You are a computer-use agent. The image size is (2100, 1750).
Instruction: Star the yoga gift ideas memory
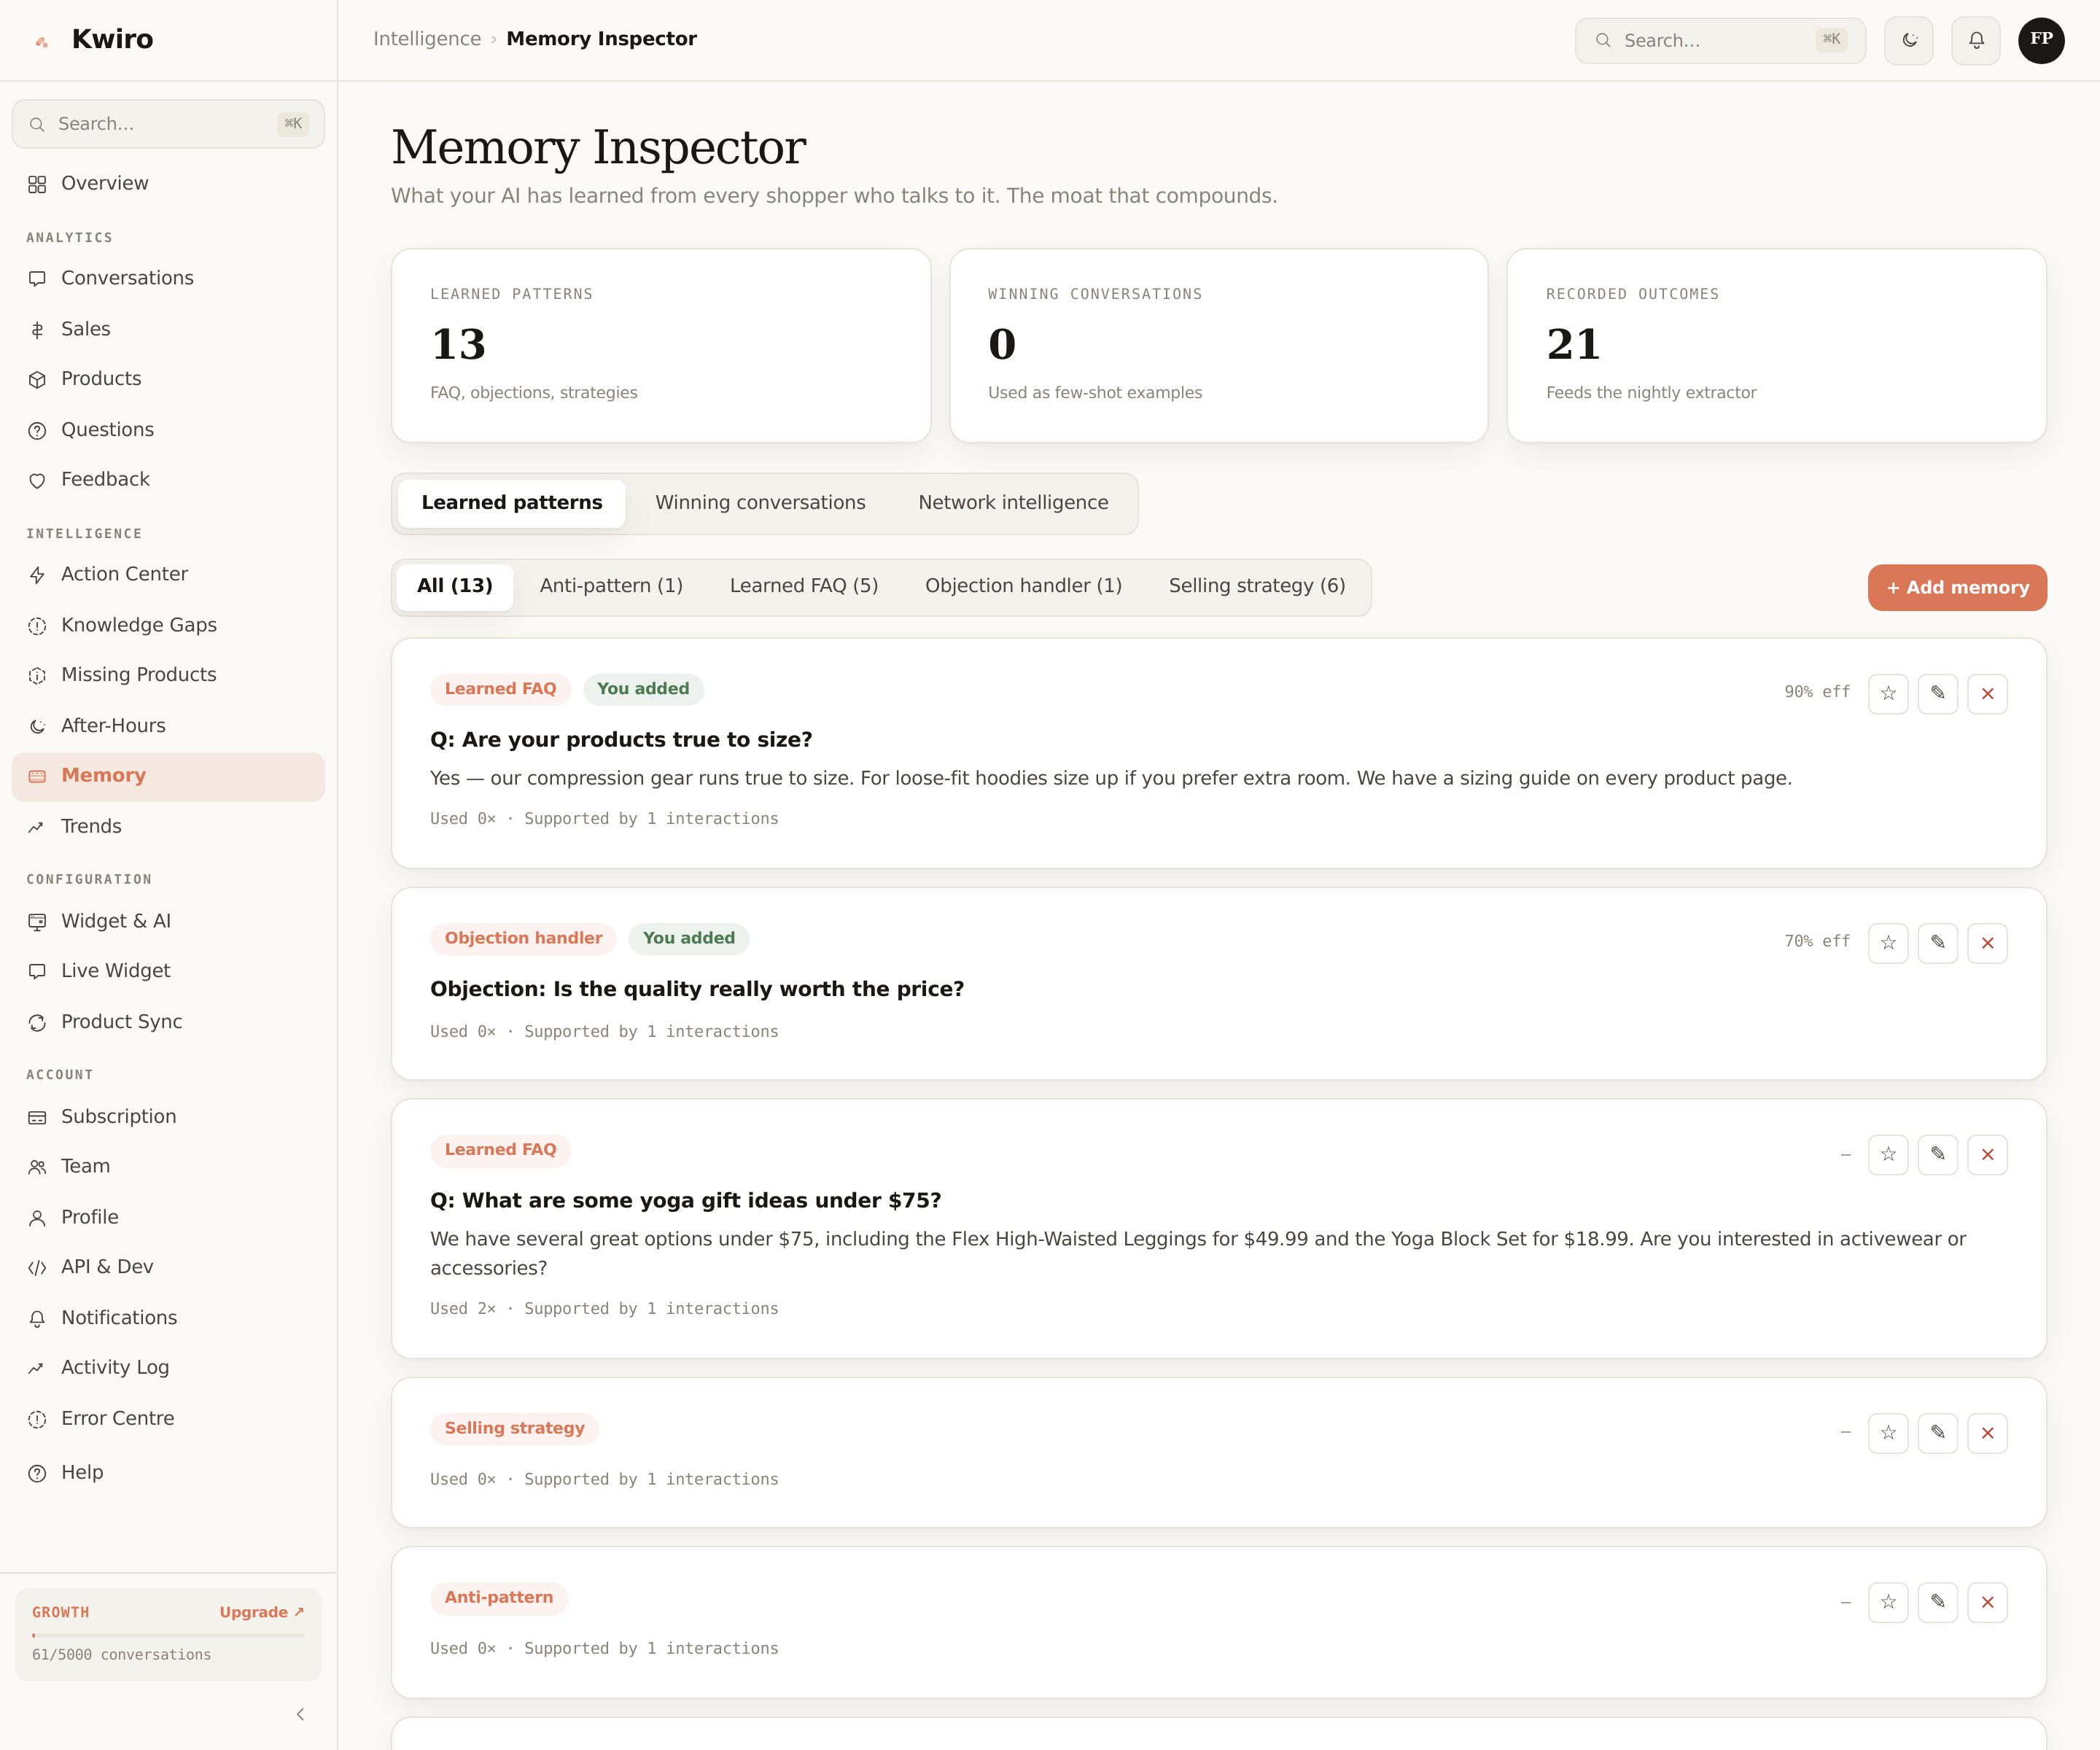coord(1888,1155)
